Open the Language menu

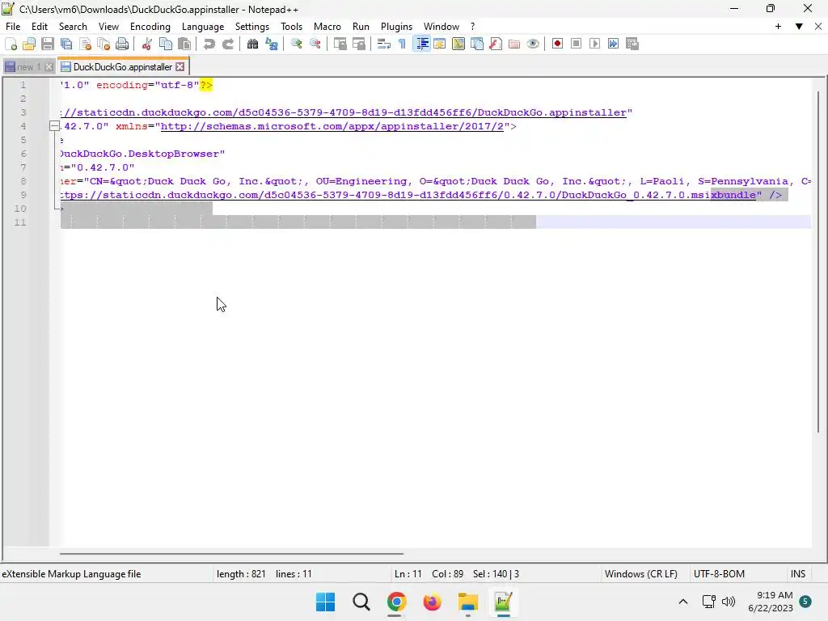(203, 27)
